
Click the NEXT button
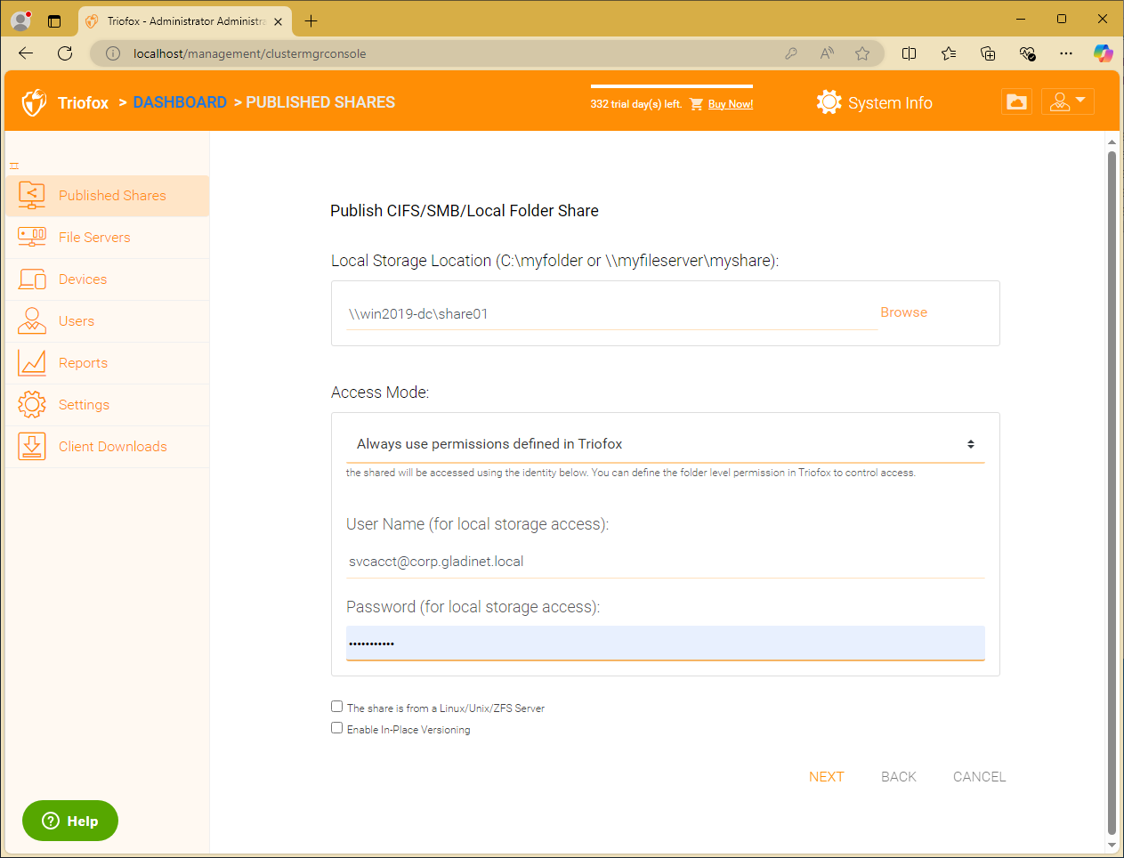tap(826, 777)
